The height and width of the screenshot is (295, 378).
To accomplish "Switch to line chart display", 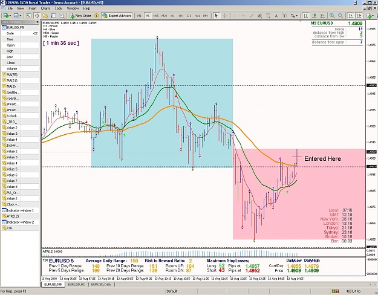I will (322, 16).
